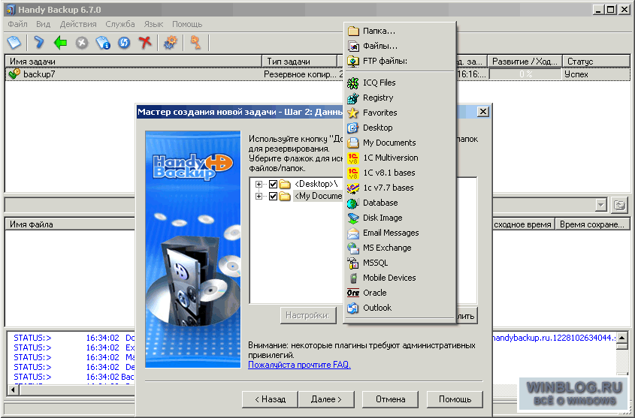Click the blue refresh toolbar icon
Viewport: 635px width, 418px height.
pyautogui.click(x=124, y=43)
